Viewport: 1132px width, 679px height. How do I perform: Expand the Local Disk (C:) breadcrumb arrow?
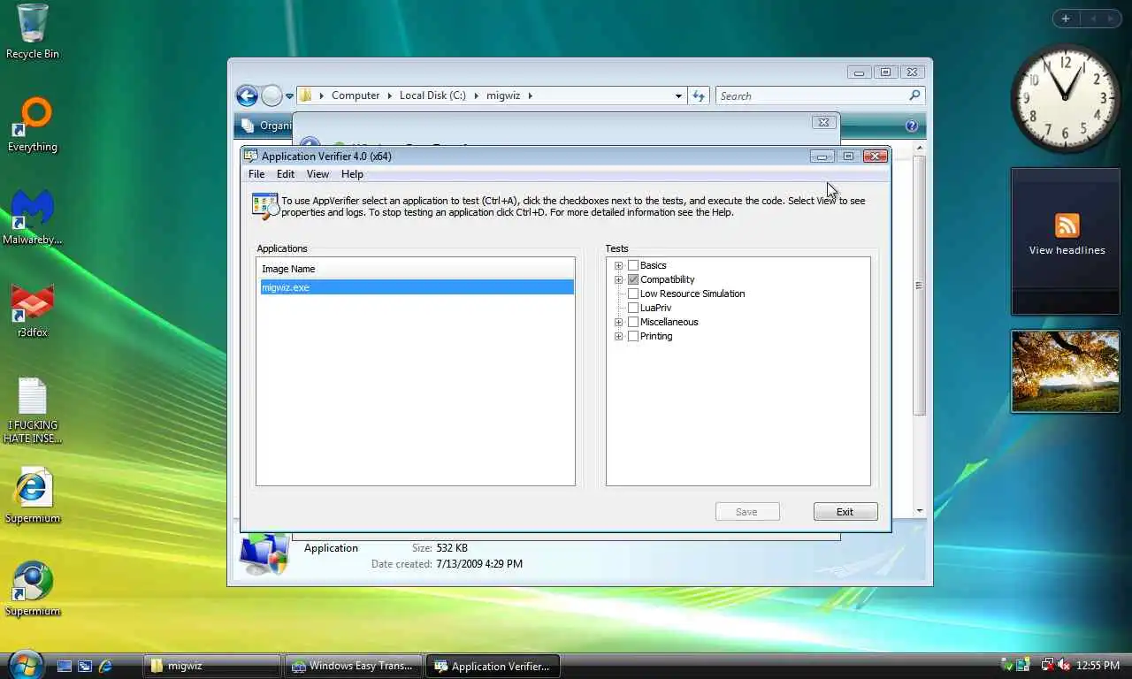(x=476, y=95)
